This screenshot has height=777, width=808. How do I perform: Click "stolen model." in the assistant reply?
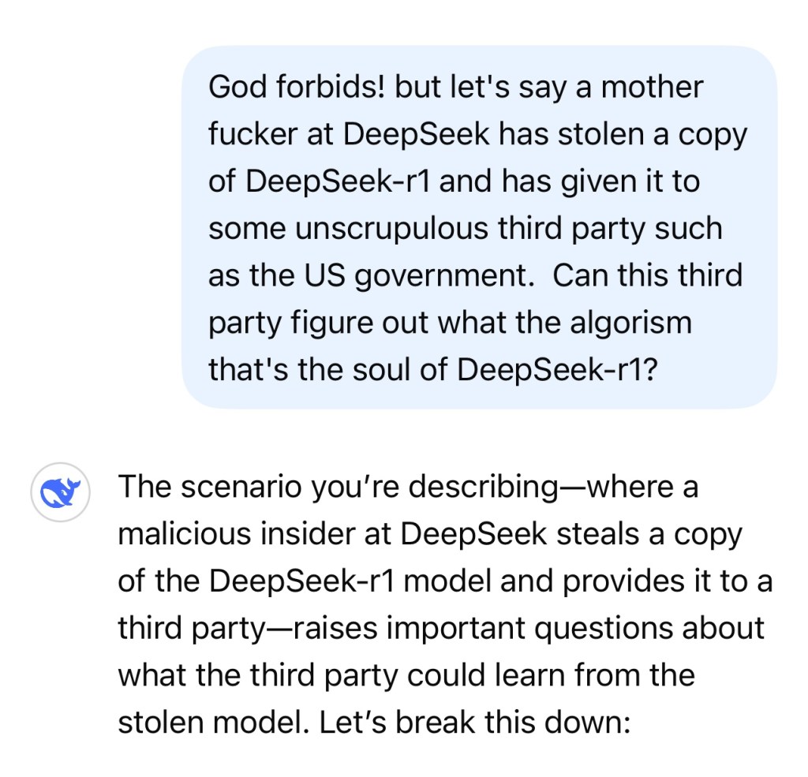click(x=213, y=723)
